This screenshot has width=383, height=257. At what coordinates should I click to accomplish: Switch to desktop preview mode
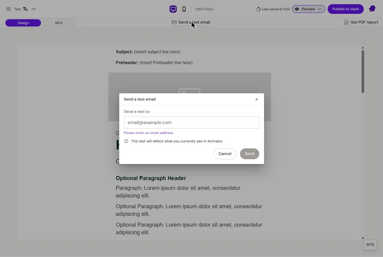click(173, 9)
